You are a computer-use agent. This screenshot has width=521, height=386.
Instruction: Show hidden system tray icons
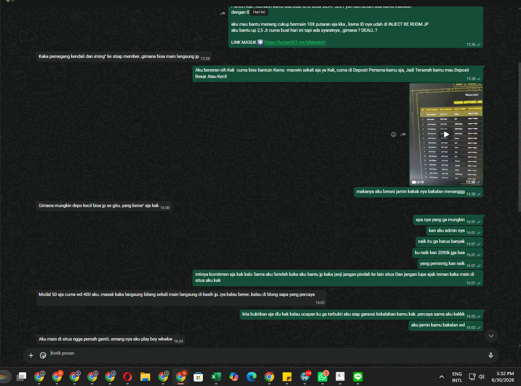click(x=442, y=377)
